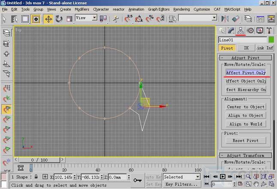
Task: Open the Motion command panel tab
Action: tap(250, 31)
